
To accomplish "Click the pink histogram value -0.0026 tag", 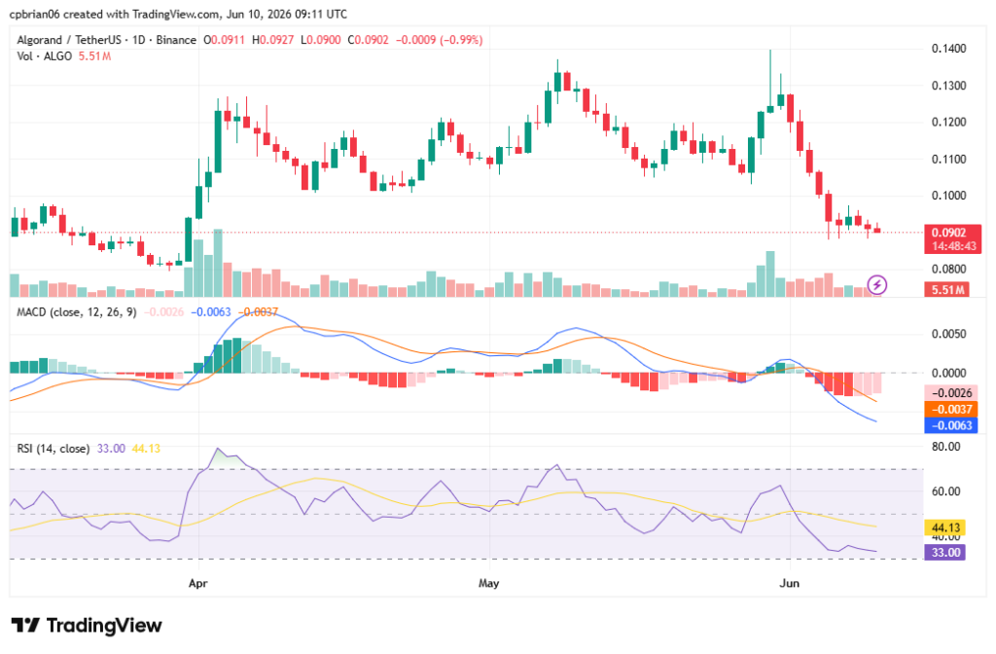I will [x=950, y=393].
